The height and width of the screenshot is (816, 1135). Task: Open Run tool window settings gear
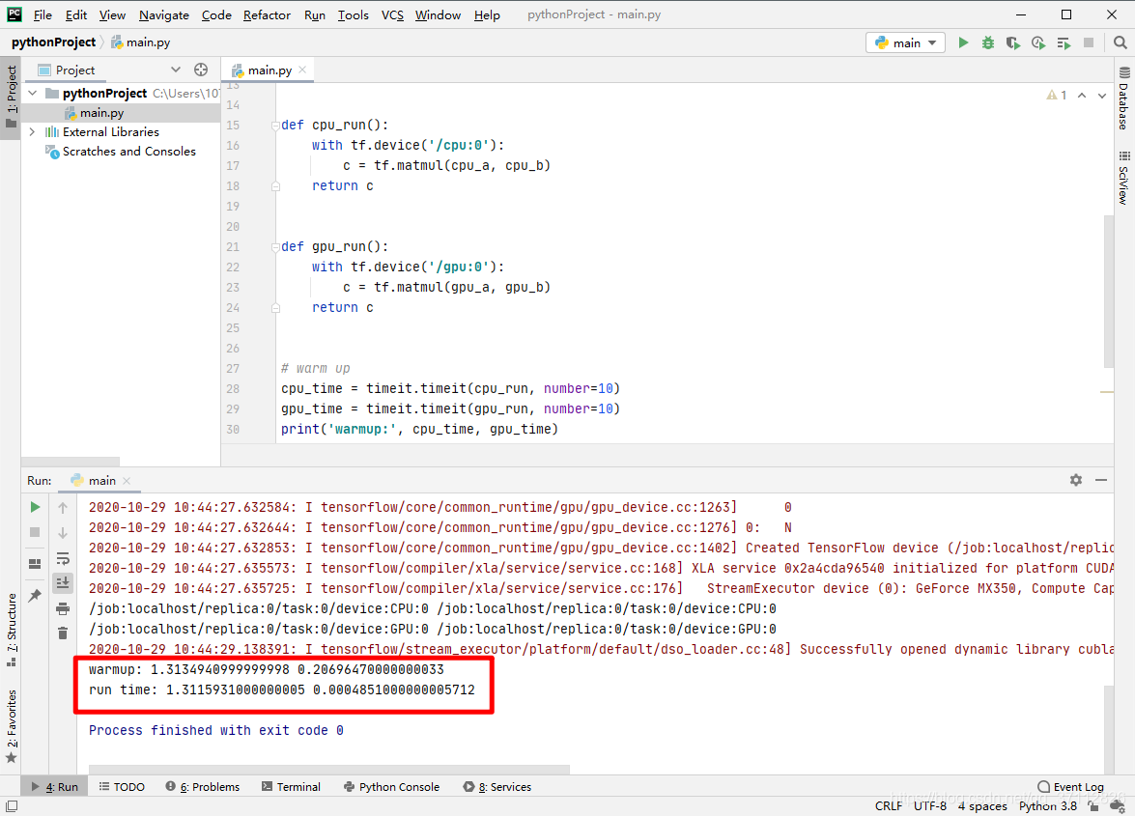click(1076, 480)
